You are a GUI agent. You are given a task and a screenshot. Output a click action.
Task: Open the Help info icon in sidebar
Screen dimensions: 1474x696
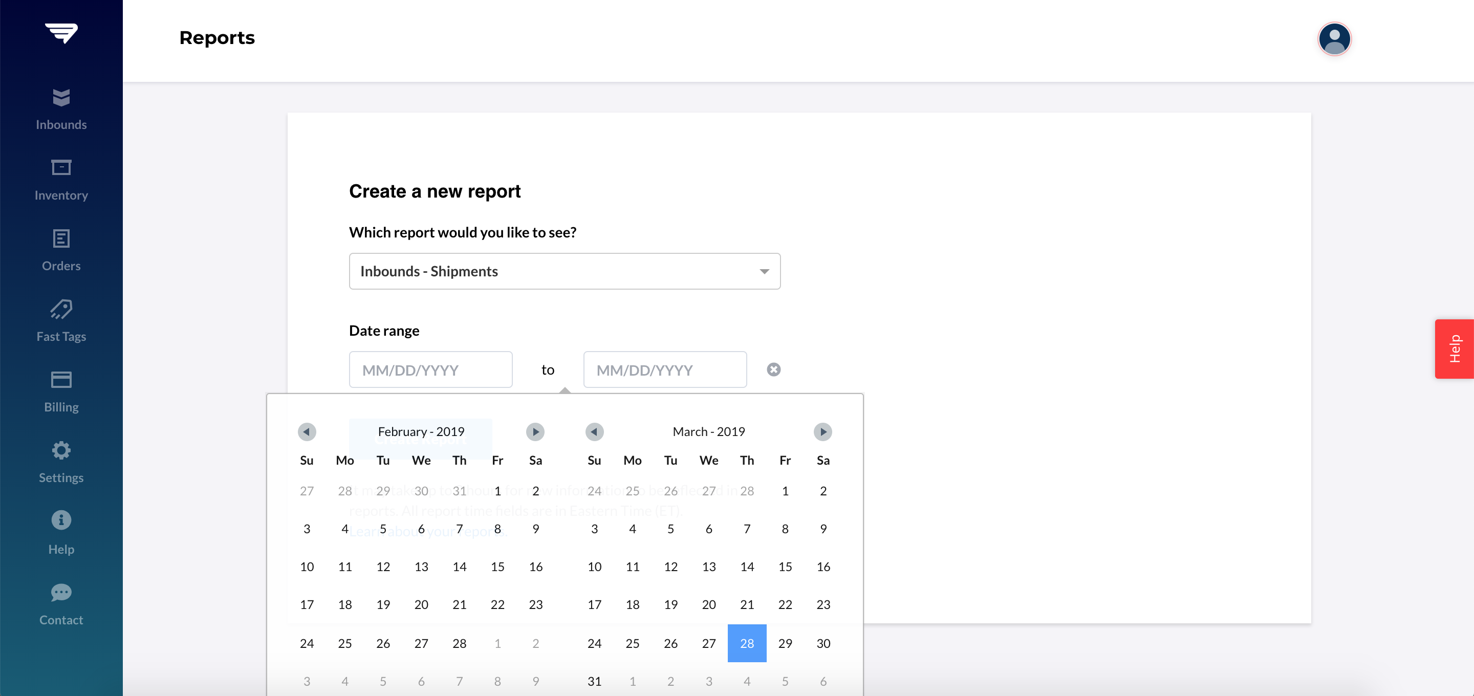[x=61, y=520]
